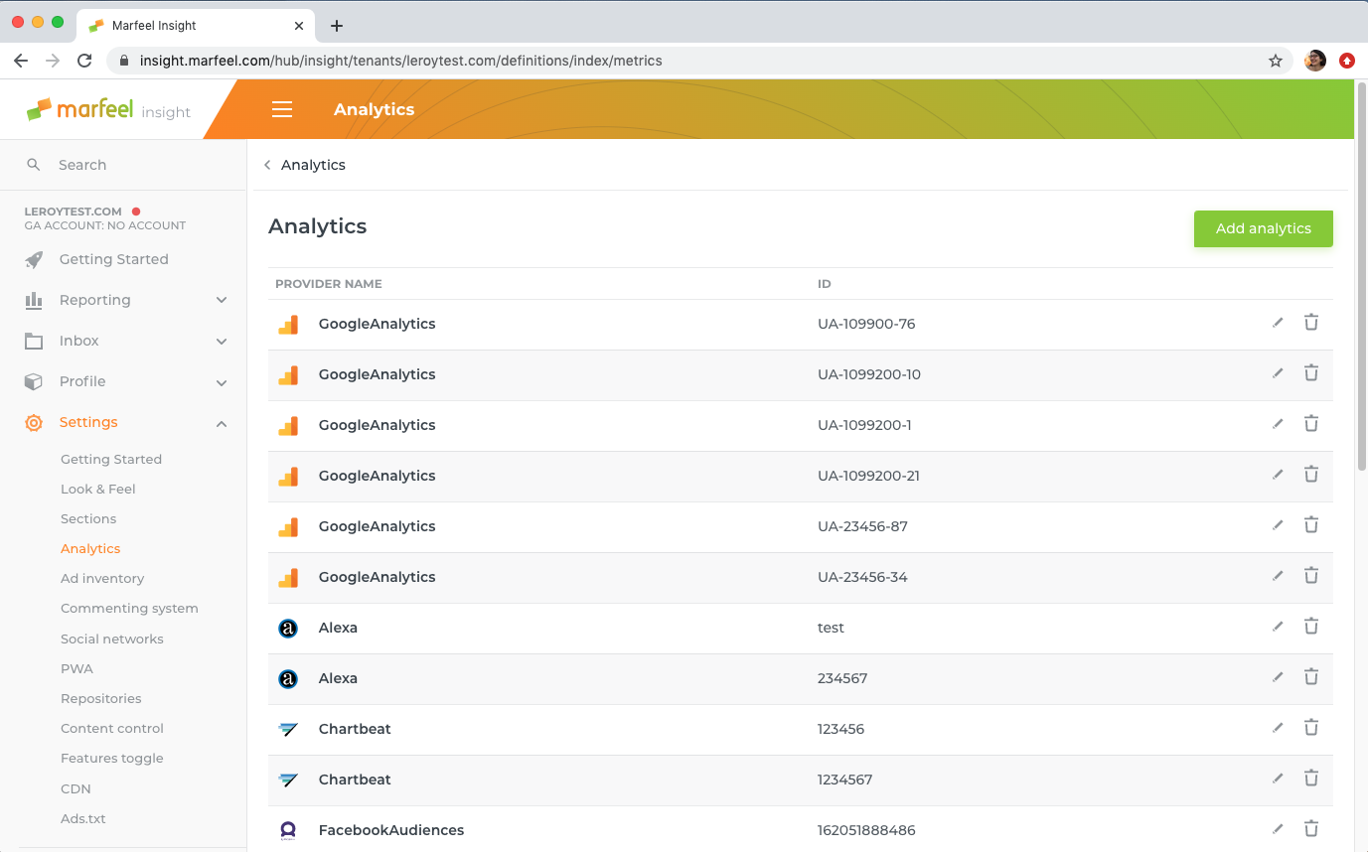Collapse the Settings menu chevron

click(222, 424)
